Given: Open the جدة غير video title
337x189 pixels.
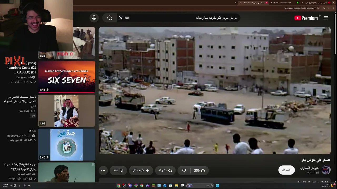Looking at the screenshot, I should [32, 131].
